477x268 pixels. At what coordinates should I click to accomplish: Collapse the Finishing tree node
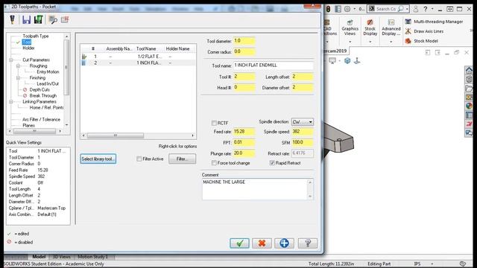18,77
